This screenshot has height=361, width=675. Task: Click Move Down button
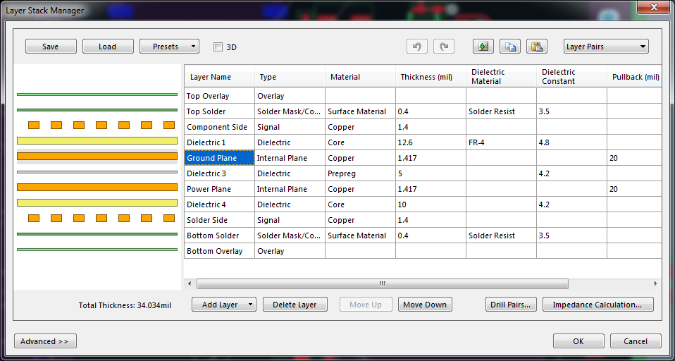425,305
